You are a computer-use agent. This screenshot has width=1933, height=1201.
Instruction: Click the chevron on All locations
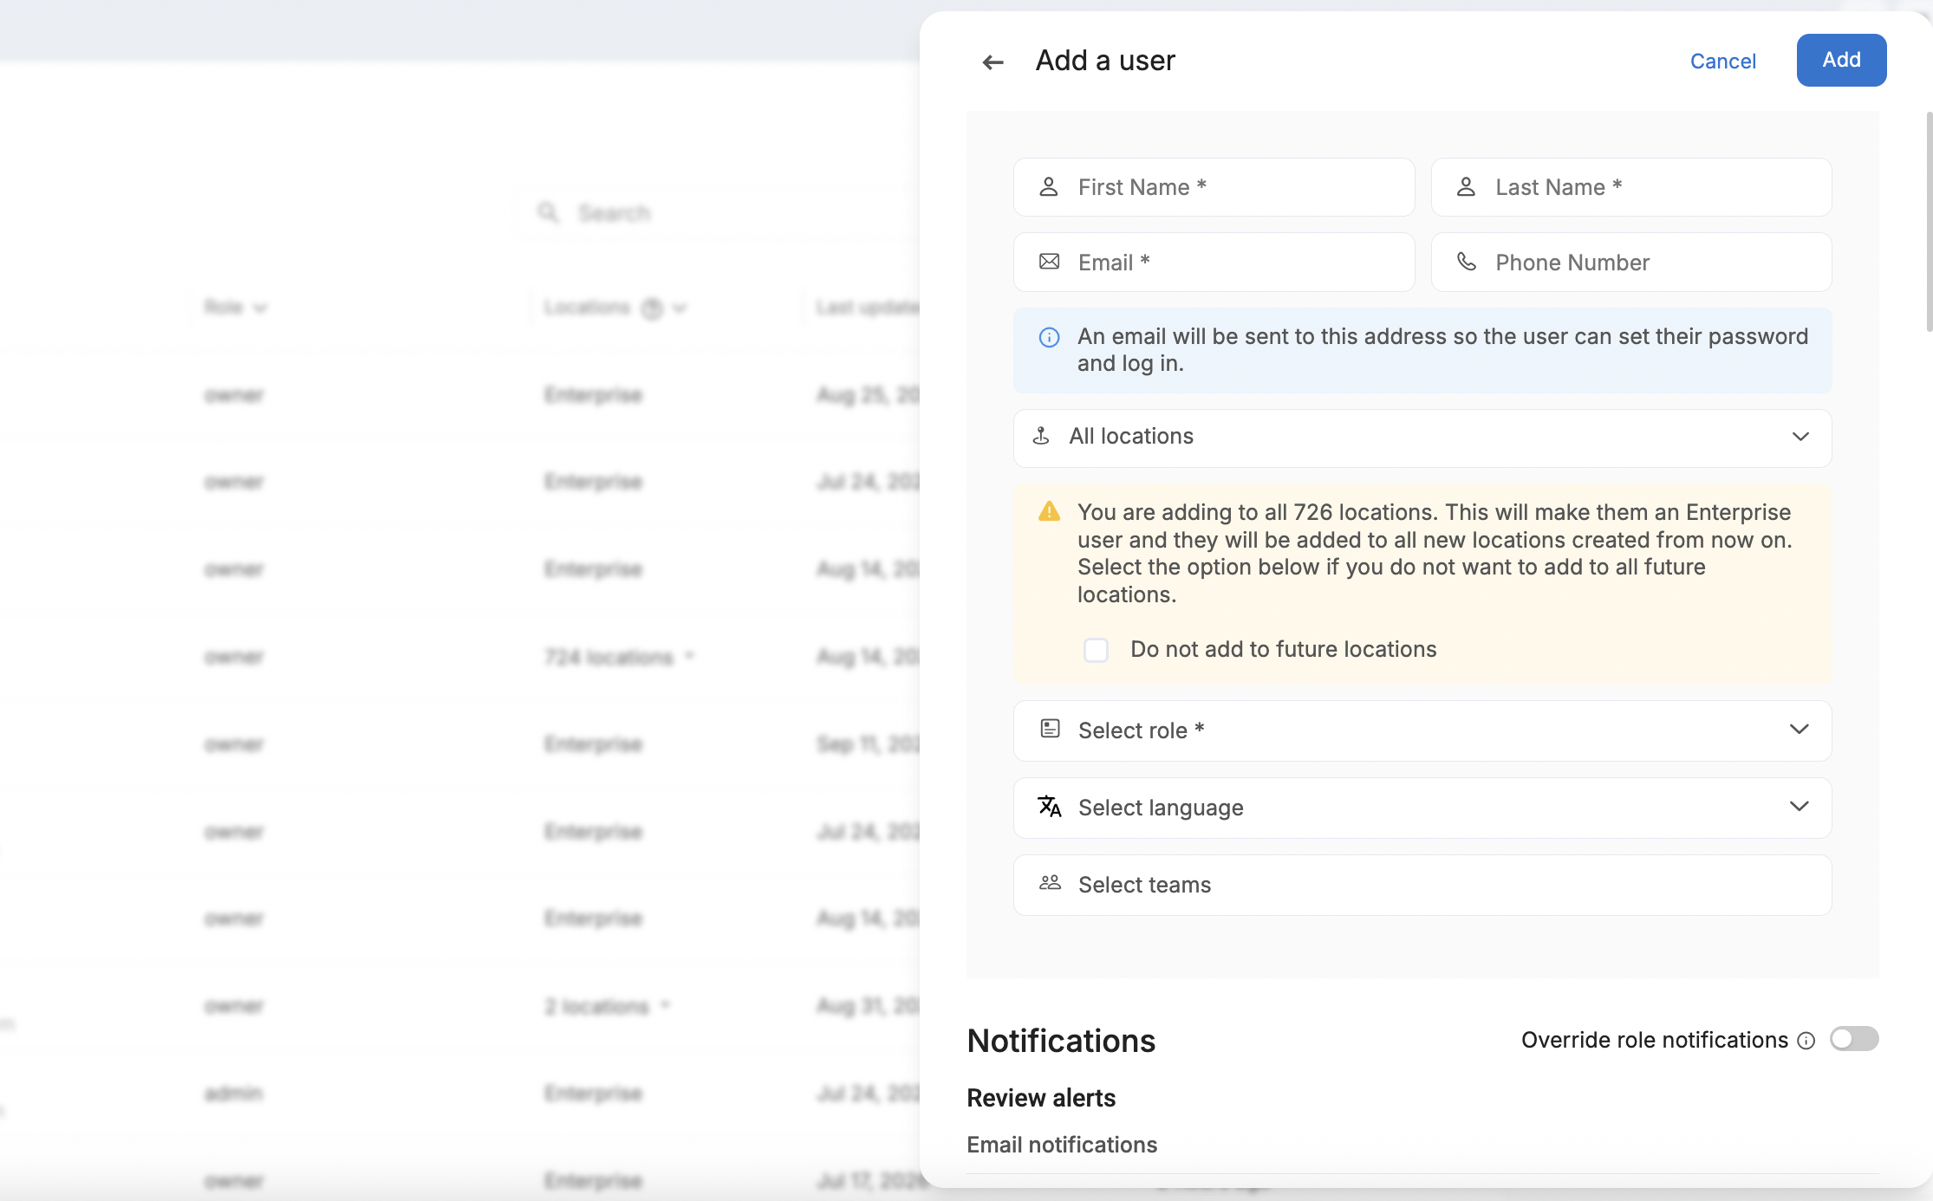click(1800, 437)
